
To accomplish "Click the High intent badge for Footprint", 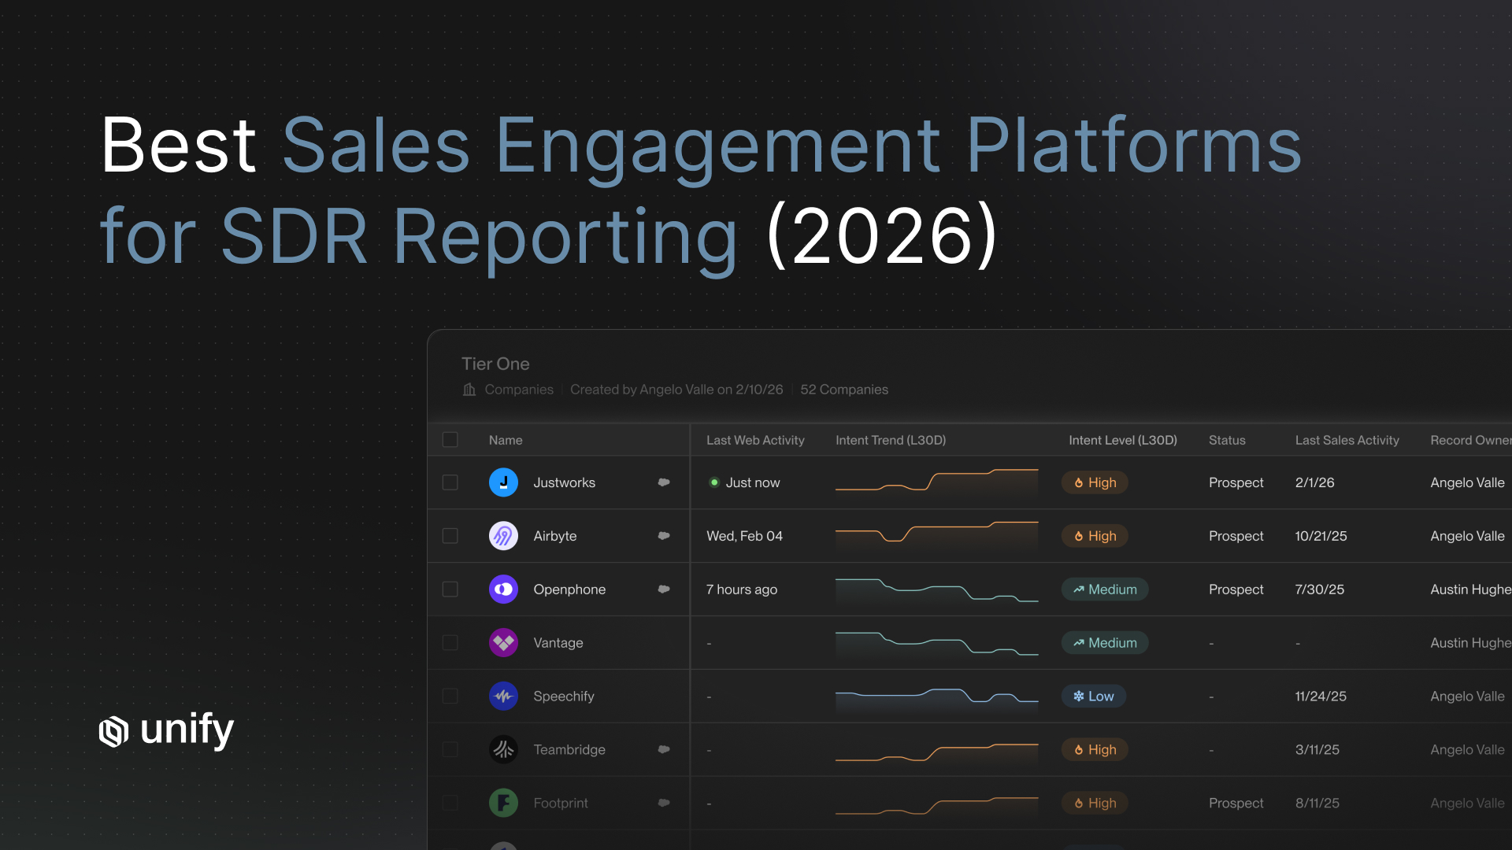I will click(x=1095, y=804).
